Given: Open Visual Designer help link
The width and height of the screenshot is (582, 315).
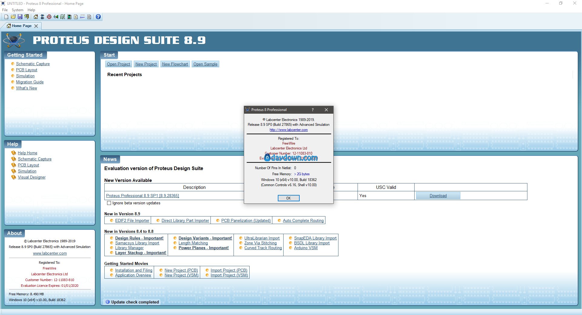Looking at the screenshot, I should (32, 177).
